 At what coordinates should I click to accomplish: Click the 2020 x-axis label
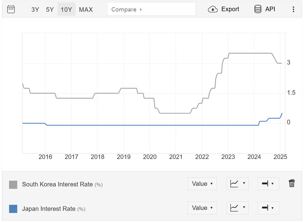tap(150, 157)
